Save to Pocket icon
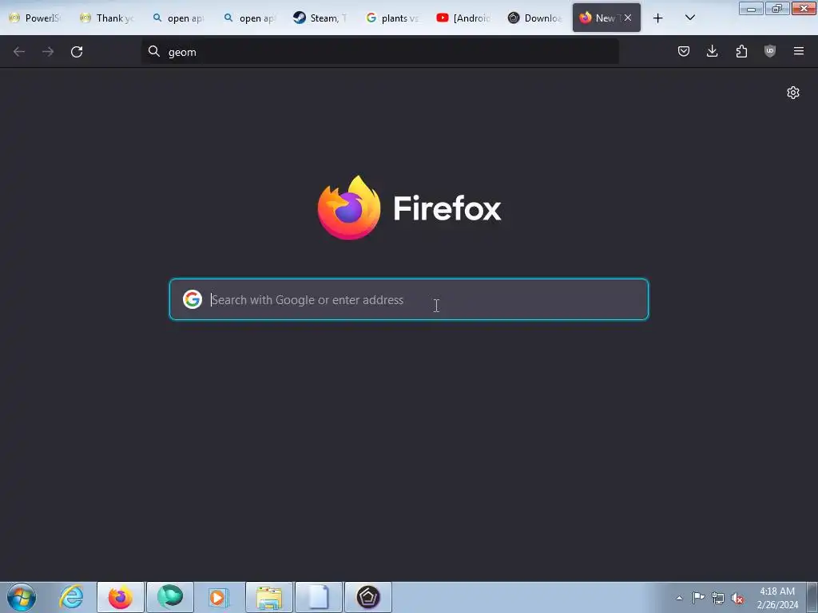This screenshot has width=818, height=613. click(x=684, y=51)
